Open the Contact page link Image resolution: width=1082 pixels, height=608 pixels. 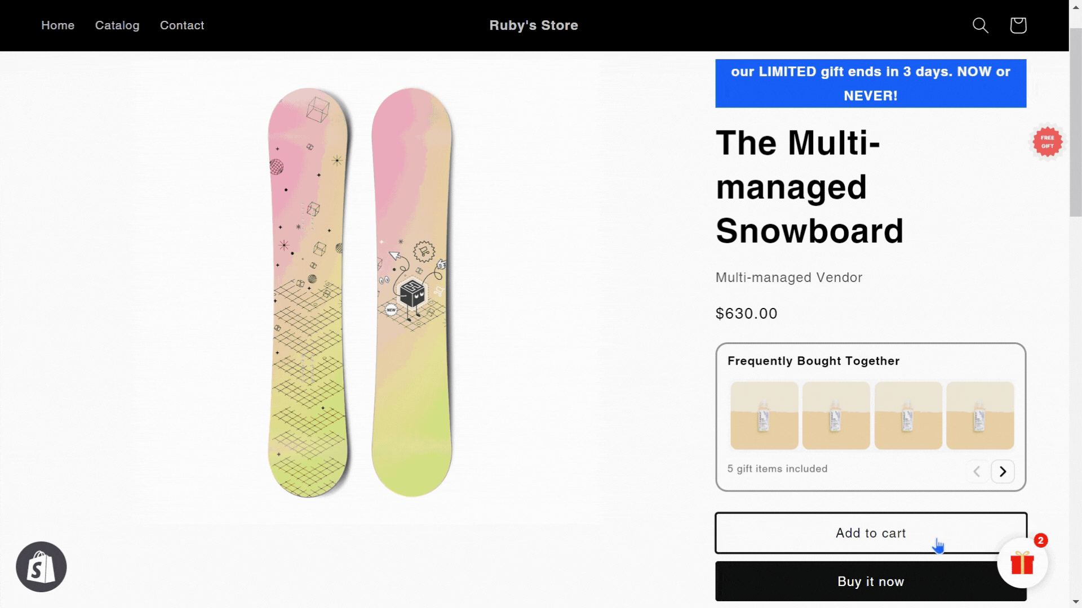tap(182, 25)
